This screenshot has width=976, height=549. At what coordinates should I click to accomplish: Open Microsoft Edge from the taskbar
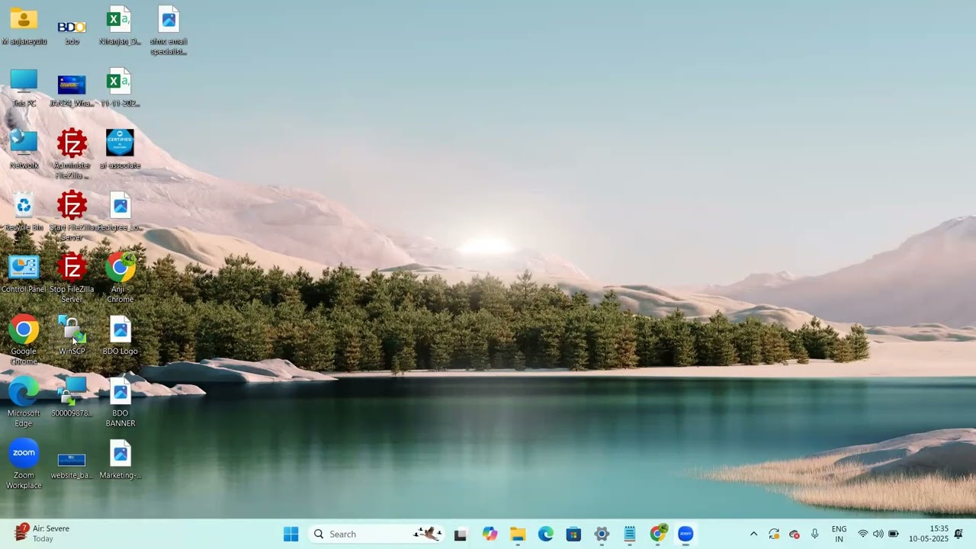[546, 534]
